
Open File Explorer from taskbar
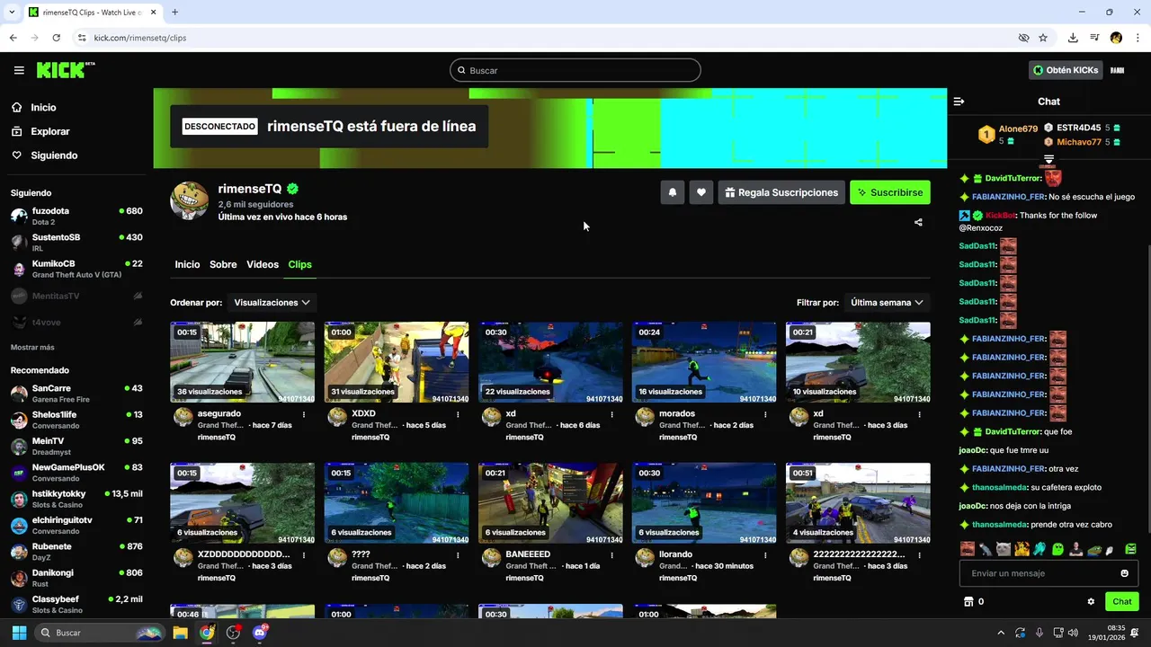[180, 633]
